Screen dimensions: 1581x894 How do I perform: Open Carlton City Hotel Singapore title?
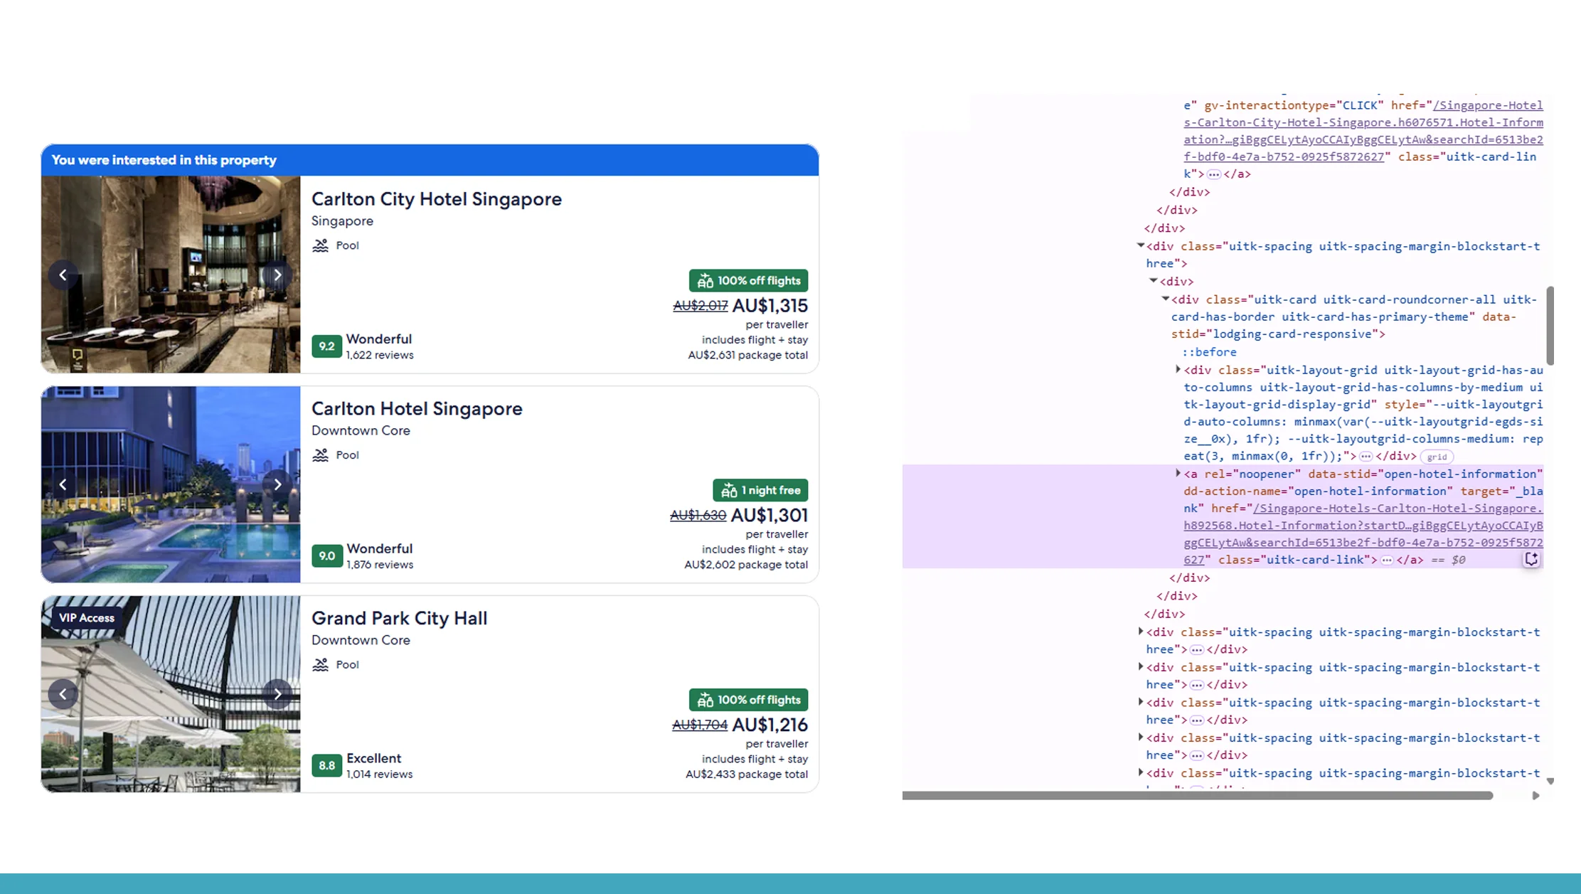tap(436, 199)
